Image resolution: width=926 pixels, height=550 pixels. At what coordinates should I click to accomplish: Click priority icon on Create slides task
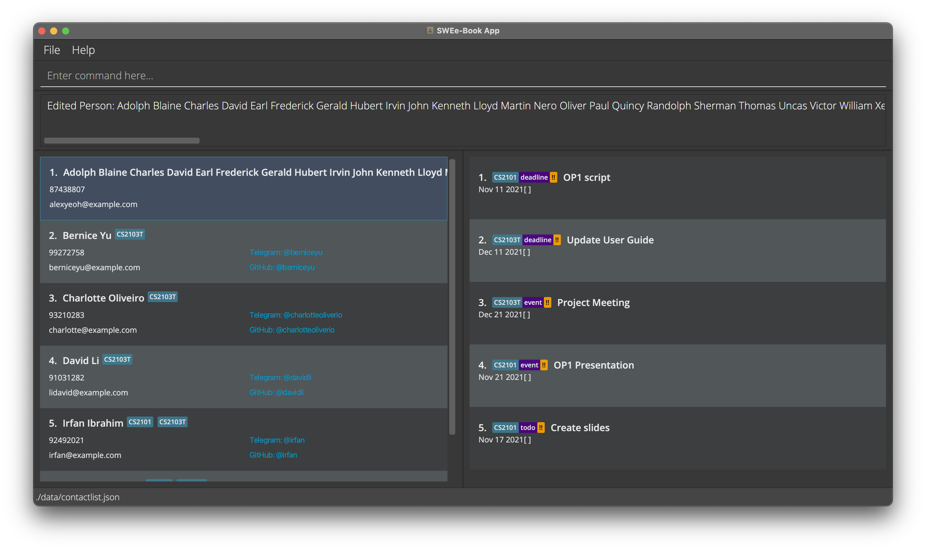click(x=541, y=428)
